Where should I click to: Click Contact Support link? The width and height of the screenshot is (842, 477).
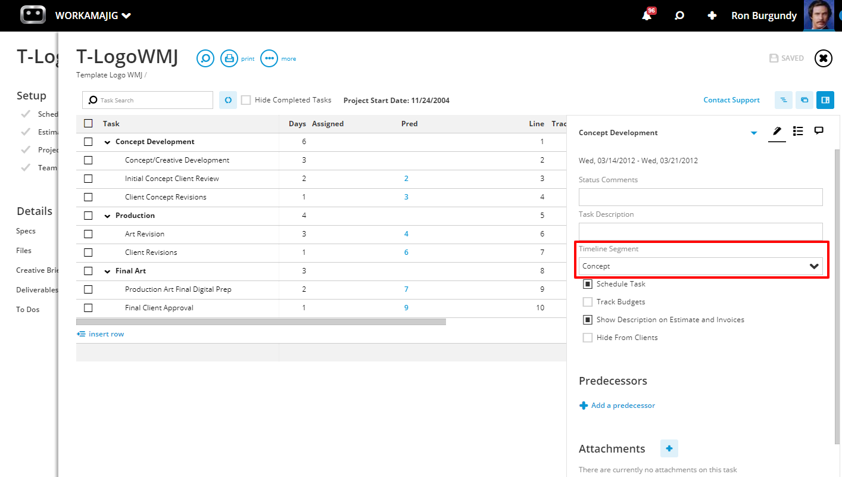(x=731, y=100)
